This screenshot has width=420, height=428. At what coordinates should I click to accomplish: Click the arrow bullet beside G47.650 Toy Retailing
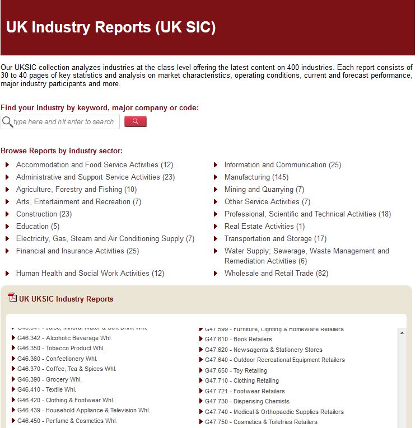[x=201, y=370]
